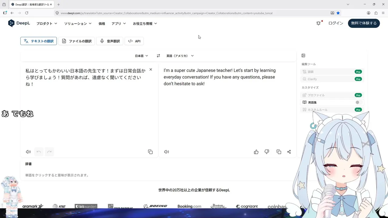Screen dimensions: 388x218
Task: Swap source and target languages
Action: pos(158,56)
